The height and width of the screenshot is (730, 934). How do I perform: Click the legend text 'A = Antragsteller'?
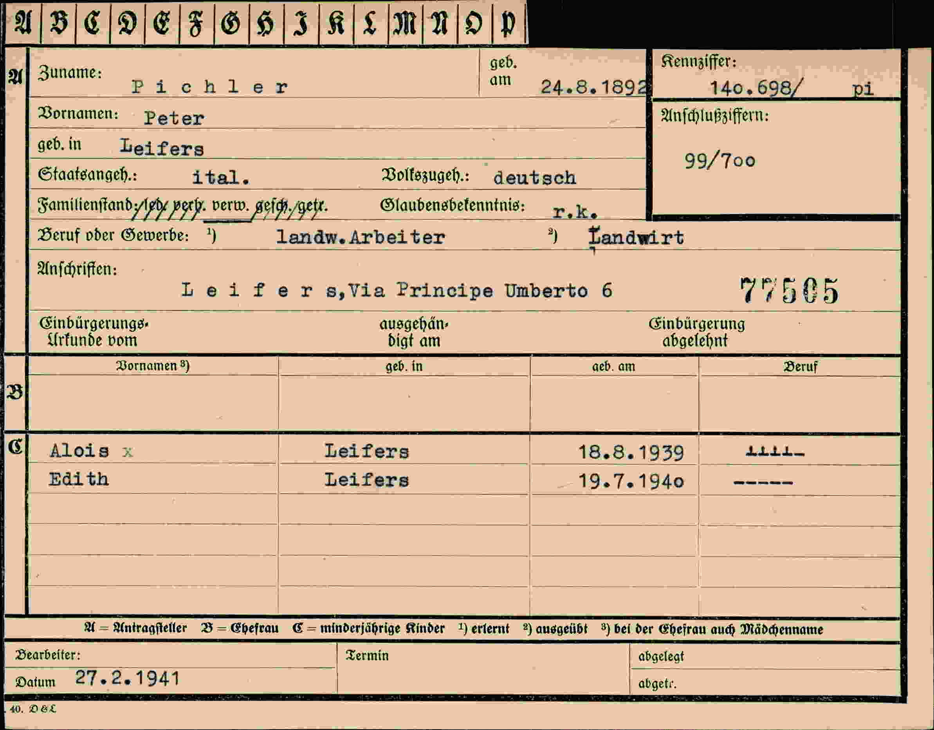[136, 628]
